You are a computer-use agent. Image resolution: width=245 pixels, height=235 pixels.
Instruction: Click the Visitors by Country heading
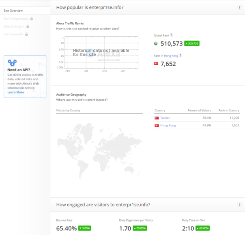(x=68, y=110)
